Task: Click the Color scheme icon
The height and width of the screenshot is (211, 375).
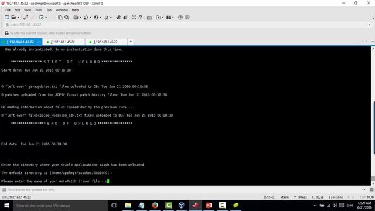Action: point(86,18)
